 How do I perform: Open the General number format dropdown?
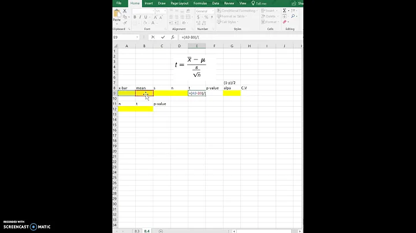click(213, 11)
